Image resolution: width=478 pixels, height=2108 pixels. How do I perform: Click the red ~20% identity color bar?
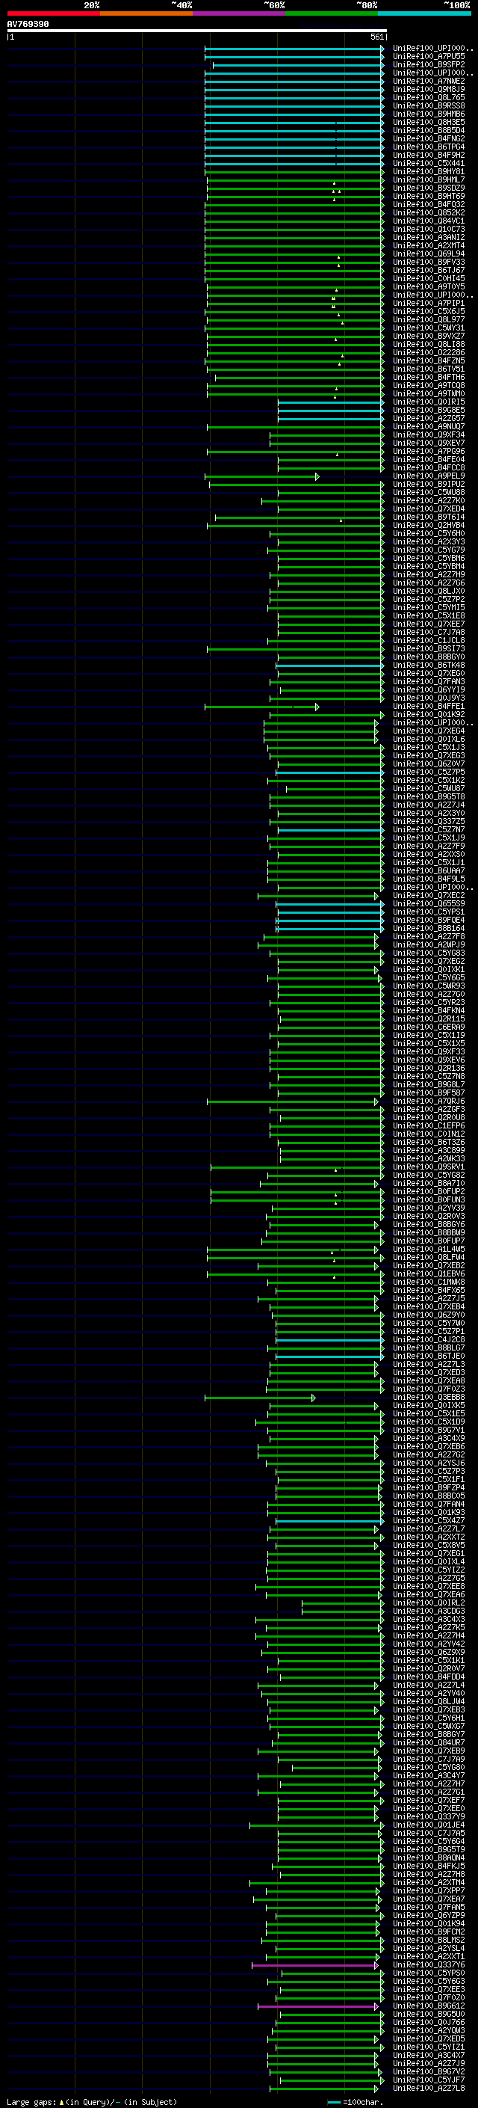tap(53, 13)
